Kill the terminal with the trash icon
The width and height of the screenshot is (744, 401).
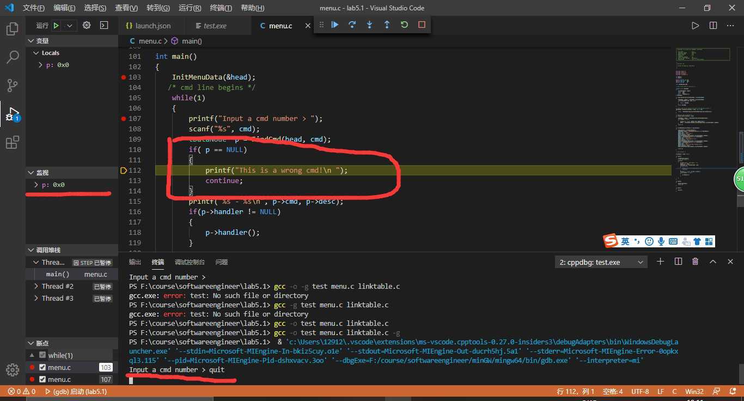(695, 262)
